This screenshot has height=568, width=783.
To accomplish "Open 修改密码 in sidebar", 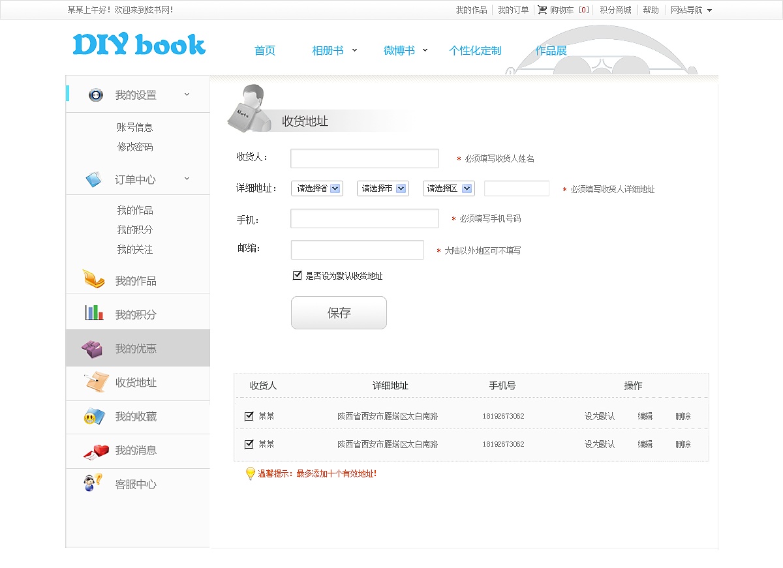I will [x=135, y=147].
